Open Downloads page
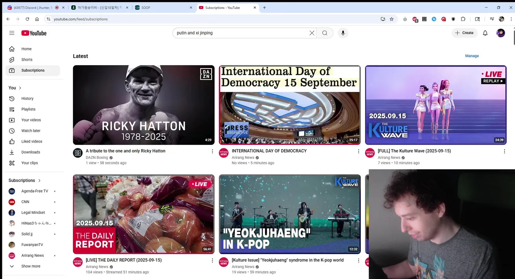 (33, 152)
